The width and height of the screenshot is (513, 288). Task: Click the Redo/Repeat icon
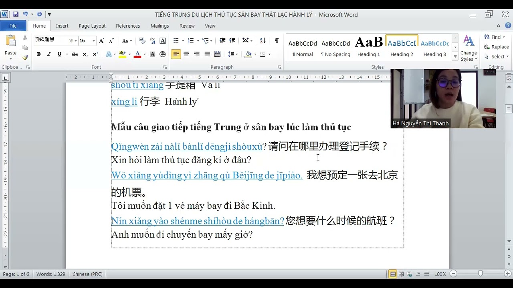pos(39,14)
